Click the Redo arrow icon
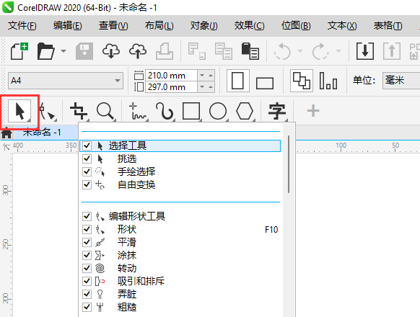Image resolution: width=420 pixels, height=317 pixels. tap(320, 51)
